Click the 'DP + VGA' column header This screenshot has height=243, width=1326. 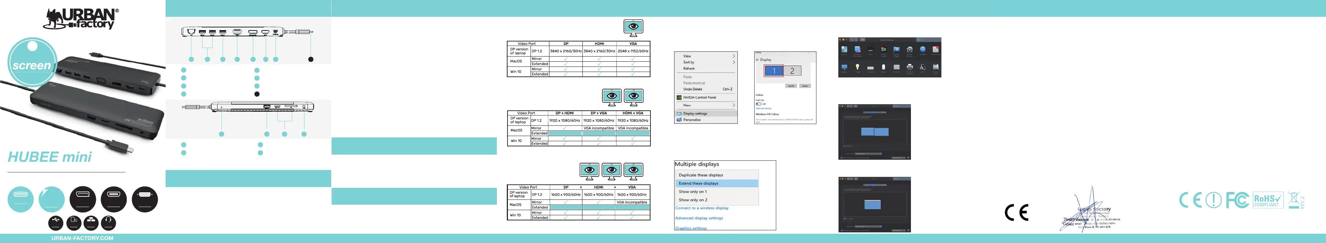[599, 113]
